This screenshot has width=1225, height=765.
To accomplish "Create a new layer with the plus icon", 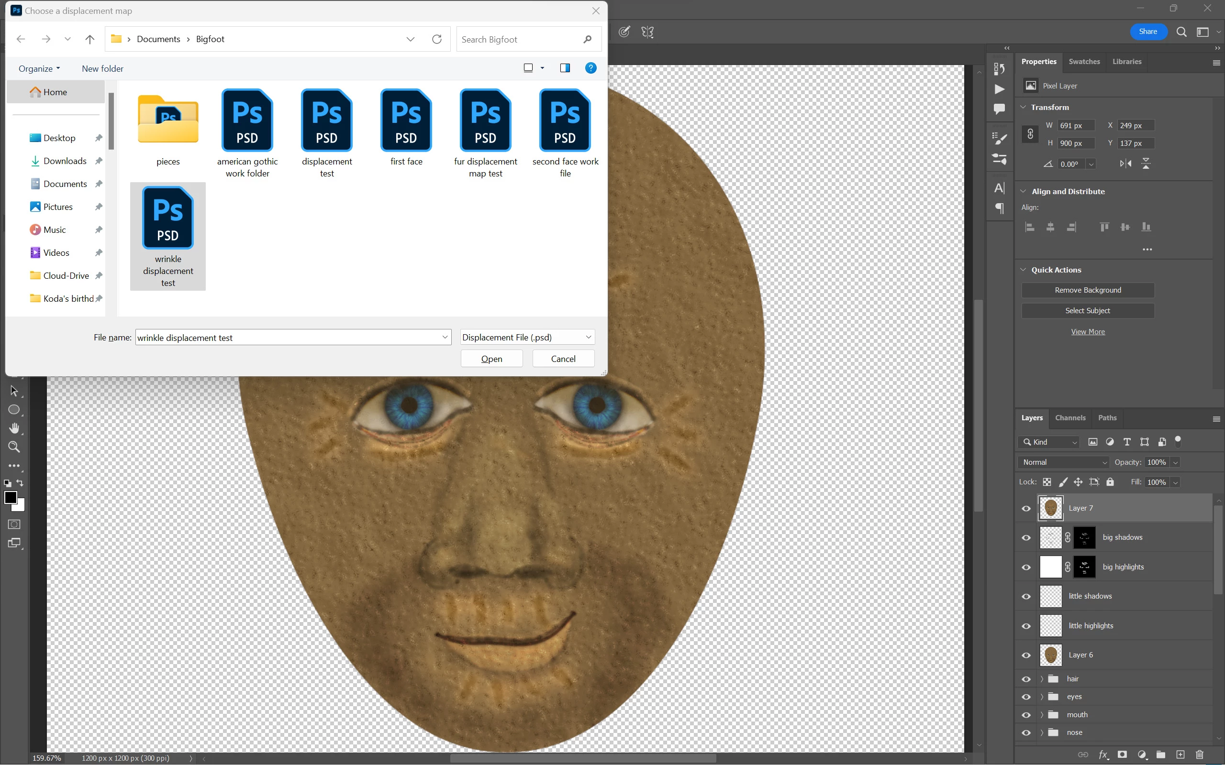I will coord(1180,754).
